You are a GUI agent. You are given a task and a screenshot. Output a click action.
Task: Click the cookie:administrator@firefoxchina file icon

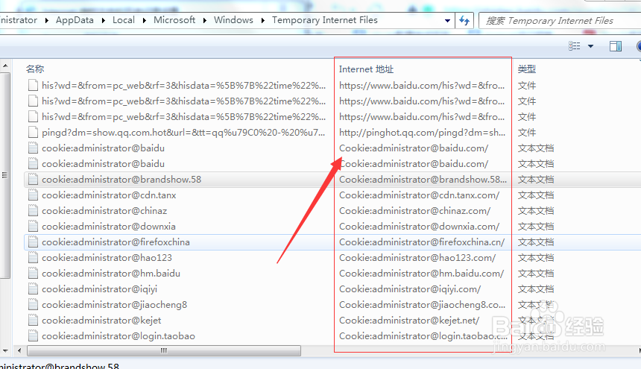[33, 242]
